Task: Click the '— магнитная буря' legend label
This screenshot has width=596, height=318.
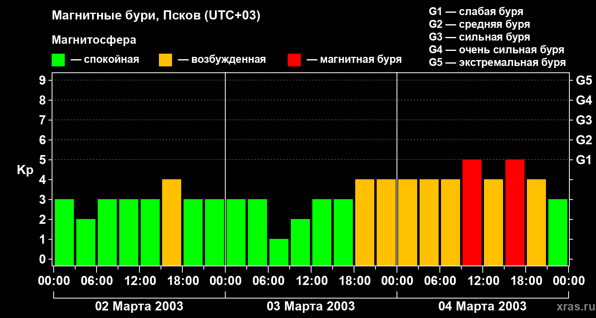Action: click(x=354, y=60)
